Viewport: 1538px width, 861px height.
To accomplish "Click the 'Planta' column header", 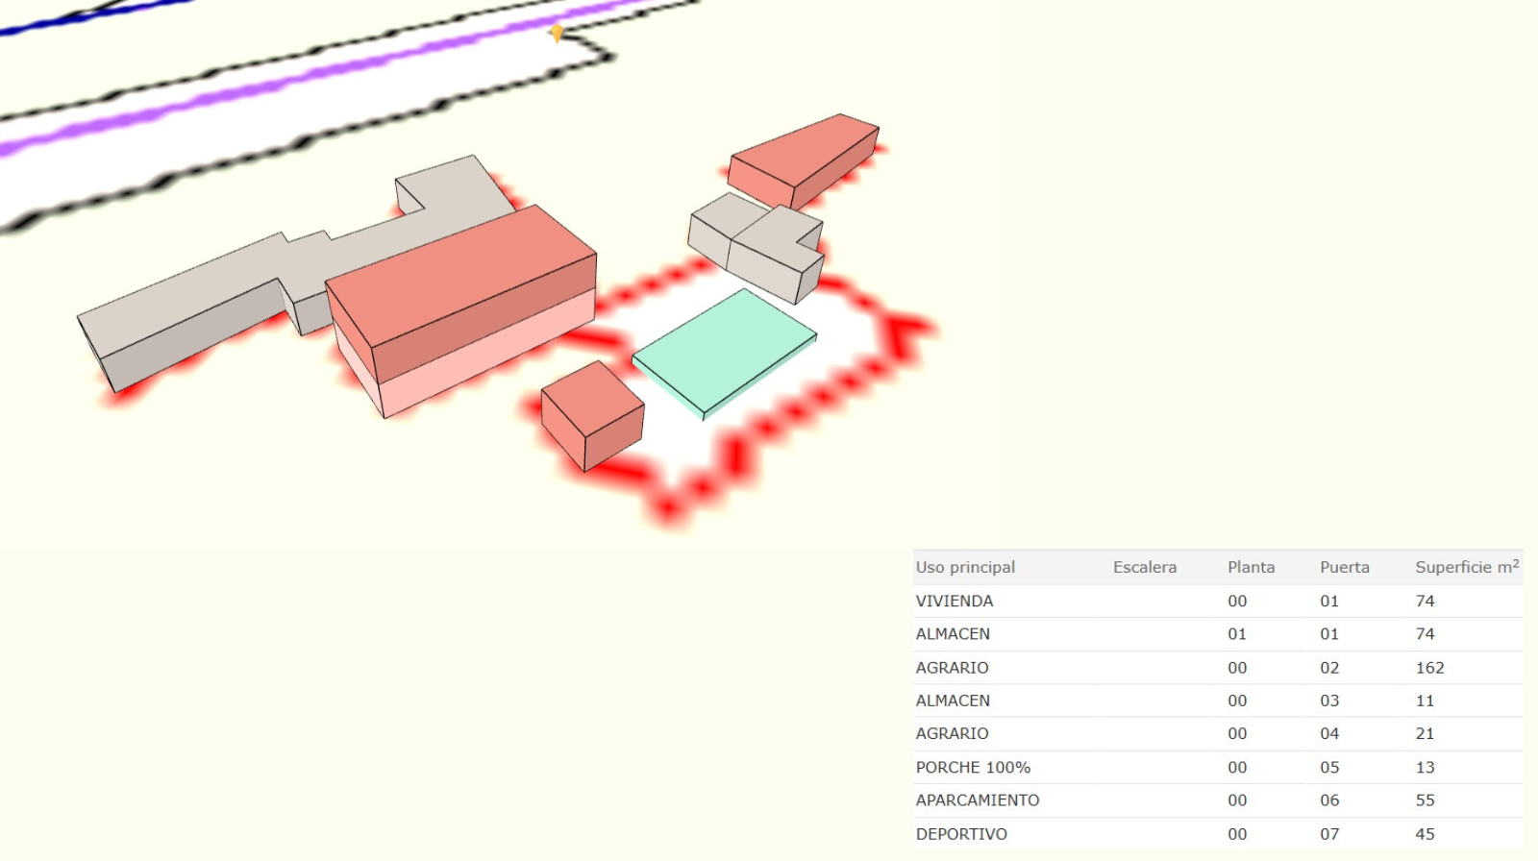I will [x=1251, y=567].
